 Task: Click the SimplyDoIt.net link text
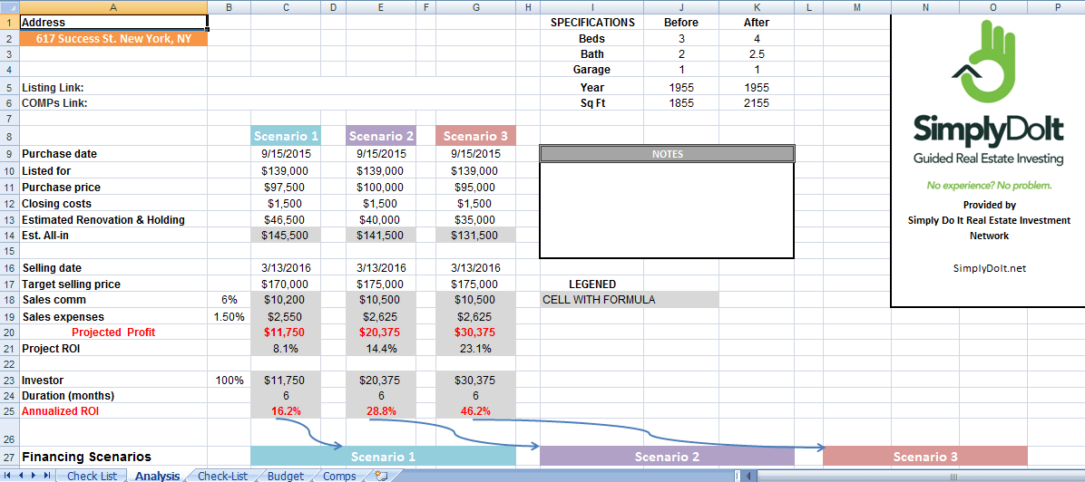[990, 268]
